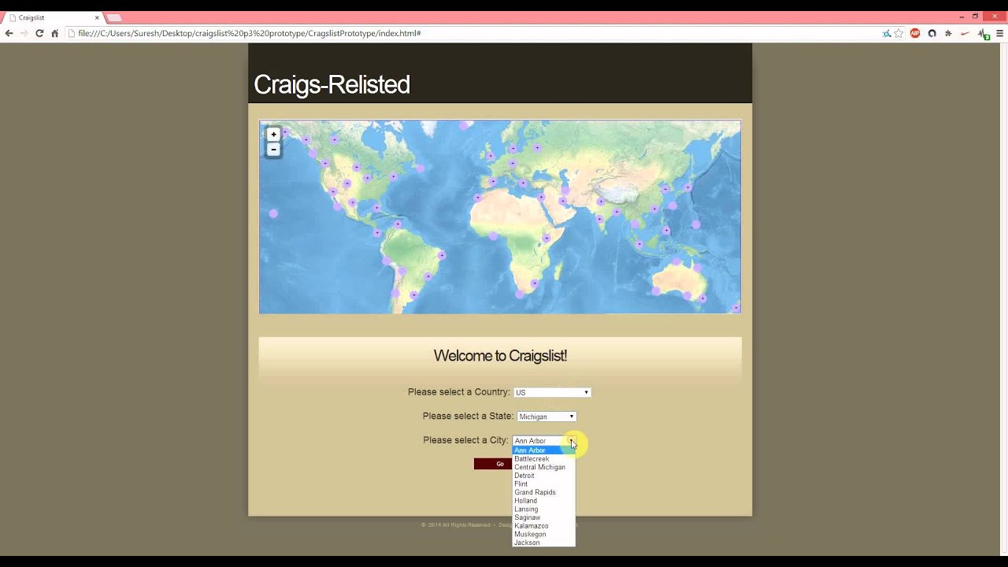
Task: Zoom in the map with plus button
Action: 273,135
